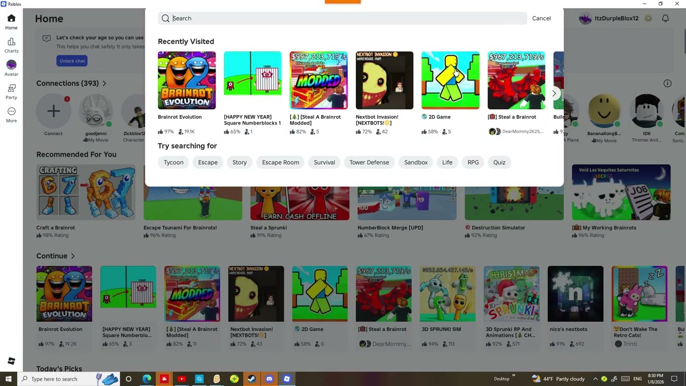Screen dimensions: 686x386
Task: Open nico's nextbots in Continue
Action: tap(575, 294)
